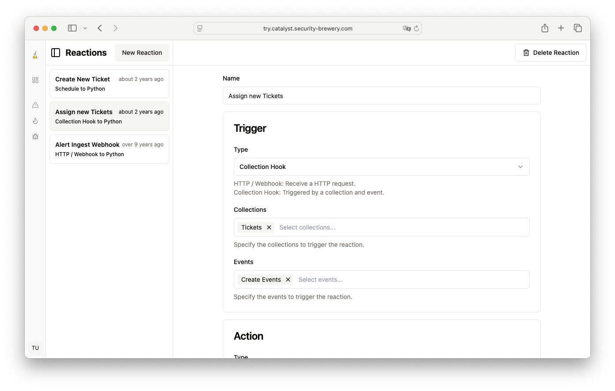Select the Create New Ticket reaction
615x391 pixels.
click(109, 84)
